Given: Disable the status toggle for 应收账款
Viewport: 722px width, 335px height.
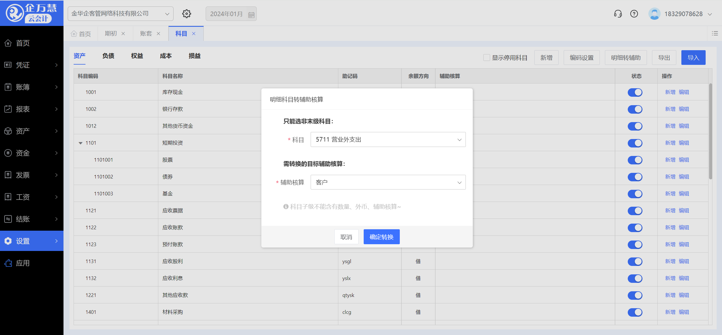Looking at the screenshot, I should [635, 228].
